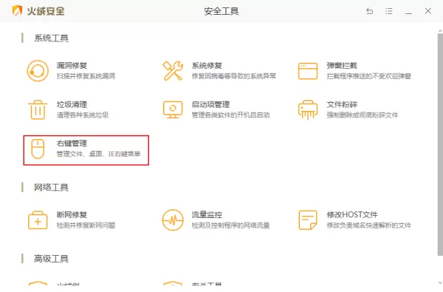
Task: Open the 启动项管理 monitor icon
Action: [173, 110]
